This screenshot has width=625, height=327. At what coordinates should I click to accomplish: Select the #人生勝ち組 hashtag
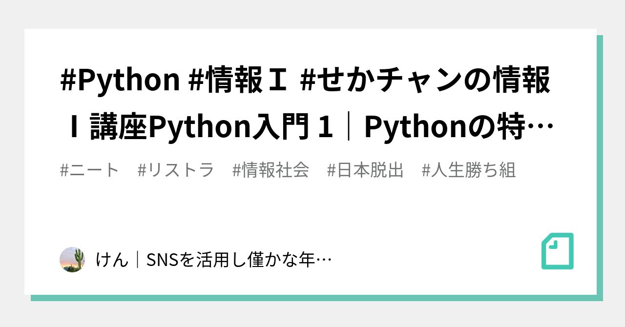pyautogui.click(x=468, y=170)
